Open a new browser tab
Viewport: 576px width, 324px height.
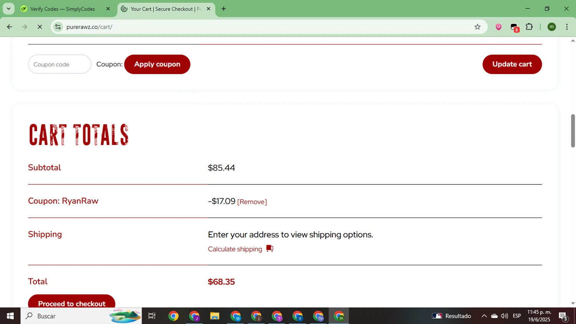[x=223, y=9]
